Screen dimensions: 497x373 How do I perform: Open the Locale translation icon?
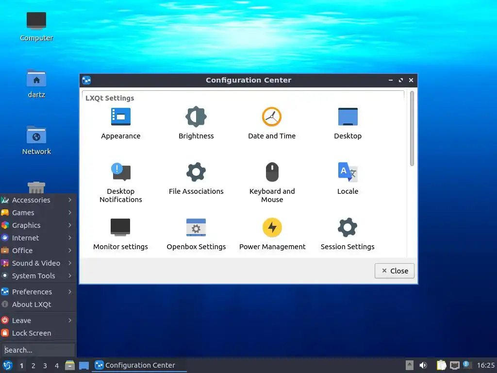348,172
